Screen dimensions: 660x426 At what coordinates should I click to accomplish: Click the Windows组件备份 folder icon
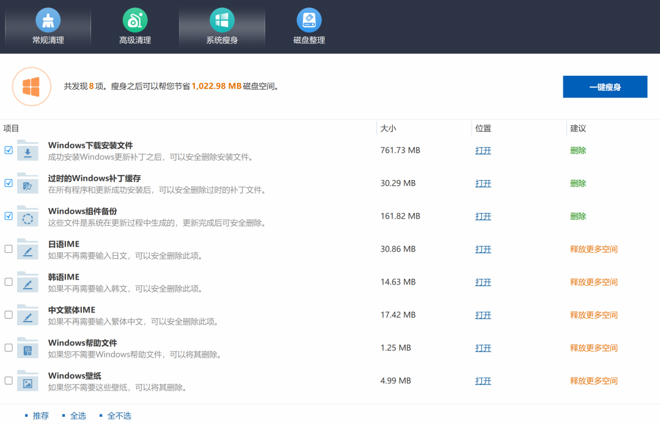[x=28, y=217]
